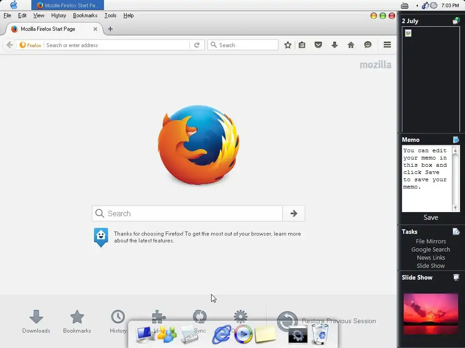The image size is (465, 348).
Task: Click the Memo panel note icon
Action: pos(456,140)
